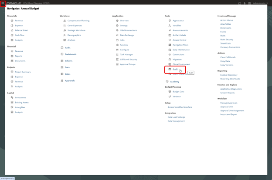Open Manage Approvals under Workflow
272x180 pixels.
click(229, 102)
